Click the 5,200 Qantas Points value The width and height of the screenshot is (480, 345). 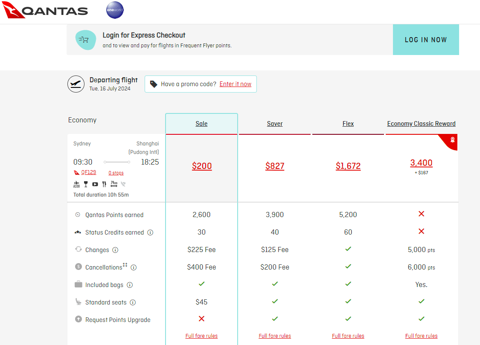[x=348, y=215]
